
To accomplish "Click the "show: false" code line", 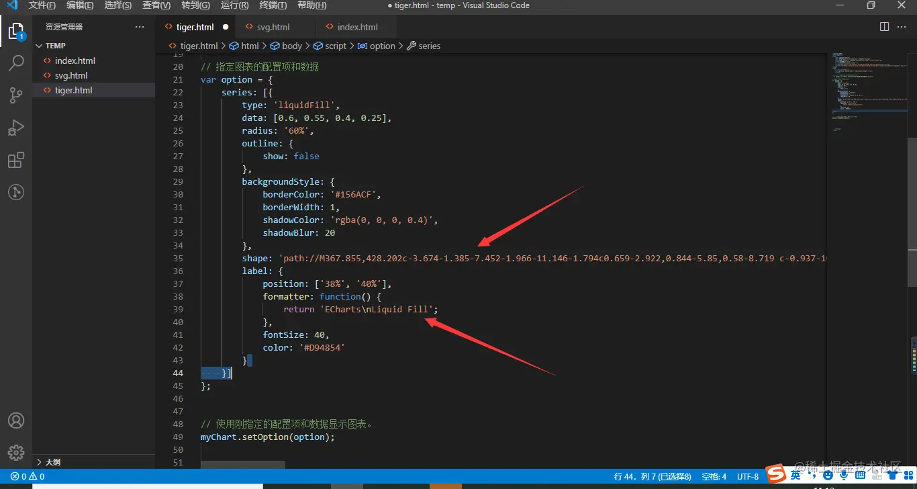I will [x=291, y=156].
